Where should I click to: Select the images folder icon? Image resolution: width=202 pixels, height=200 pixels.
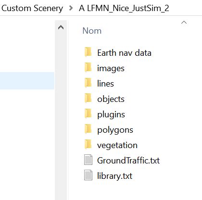point(88,67)
